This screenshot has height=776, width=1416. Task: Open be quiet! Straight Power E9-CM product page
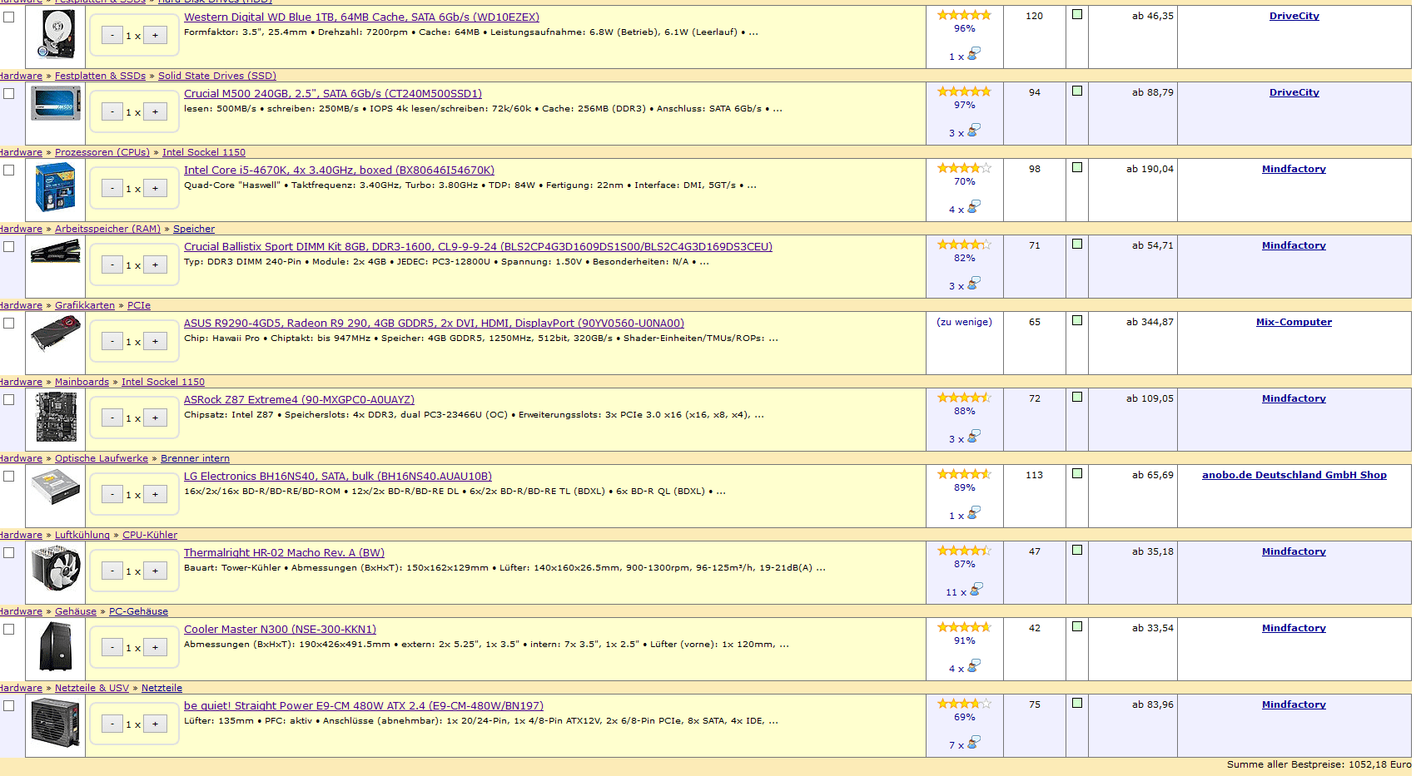364,705
